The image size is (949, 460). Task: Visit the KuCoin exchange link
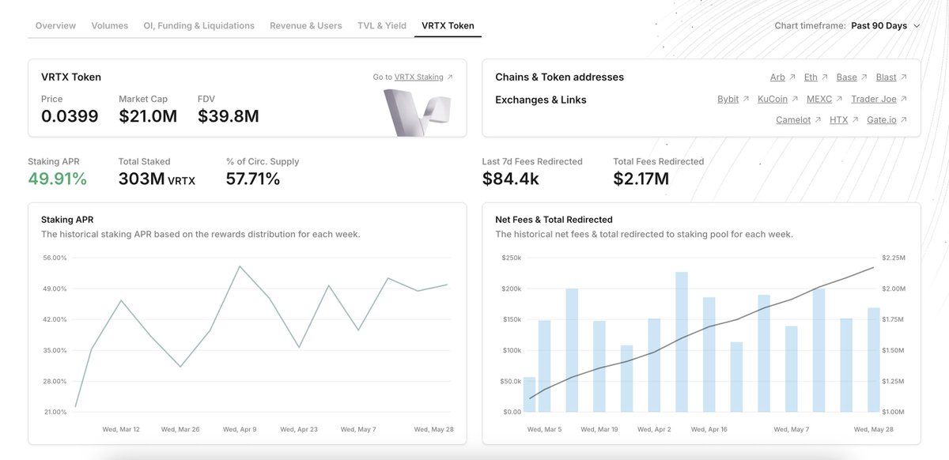(x=773, y=100)
